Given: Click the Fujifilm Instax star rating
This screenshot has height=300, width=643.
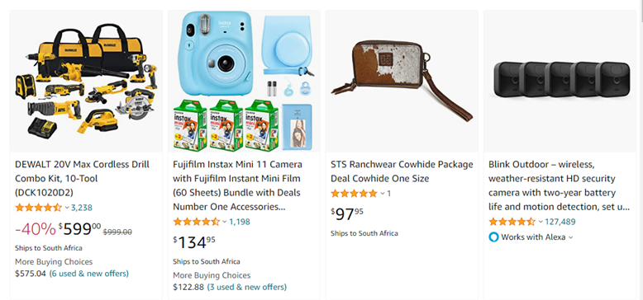Looking at the screenshot, I should 197,222.
